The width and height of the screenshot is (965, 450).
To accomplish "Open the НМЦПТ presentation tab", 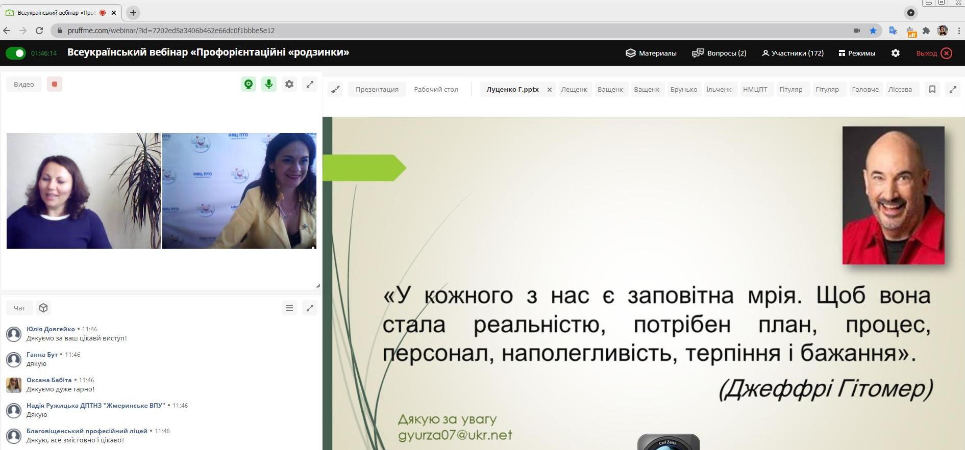I will 755,89.
